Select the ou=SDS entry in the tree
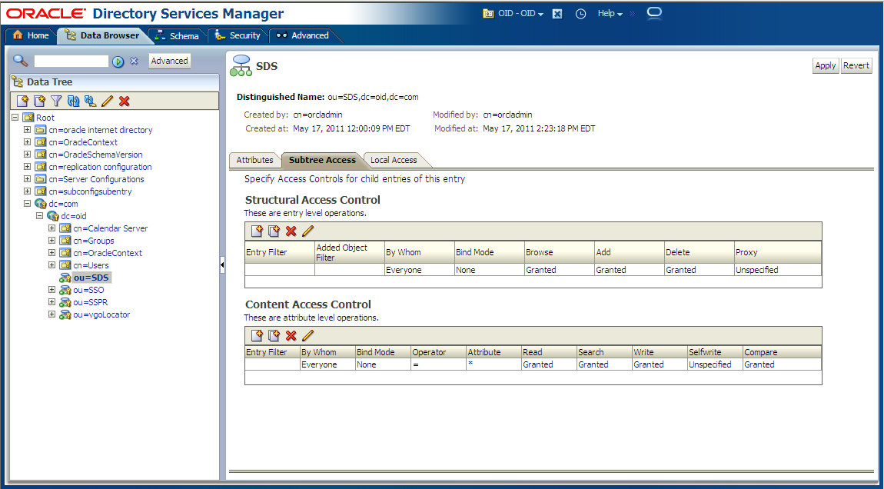Viewport: 884px width, 489px height. click(91, 278)
